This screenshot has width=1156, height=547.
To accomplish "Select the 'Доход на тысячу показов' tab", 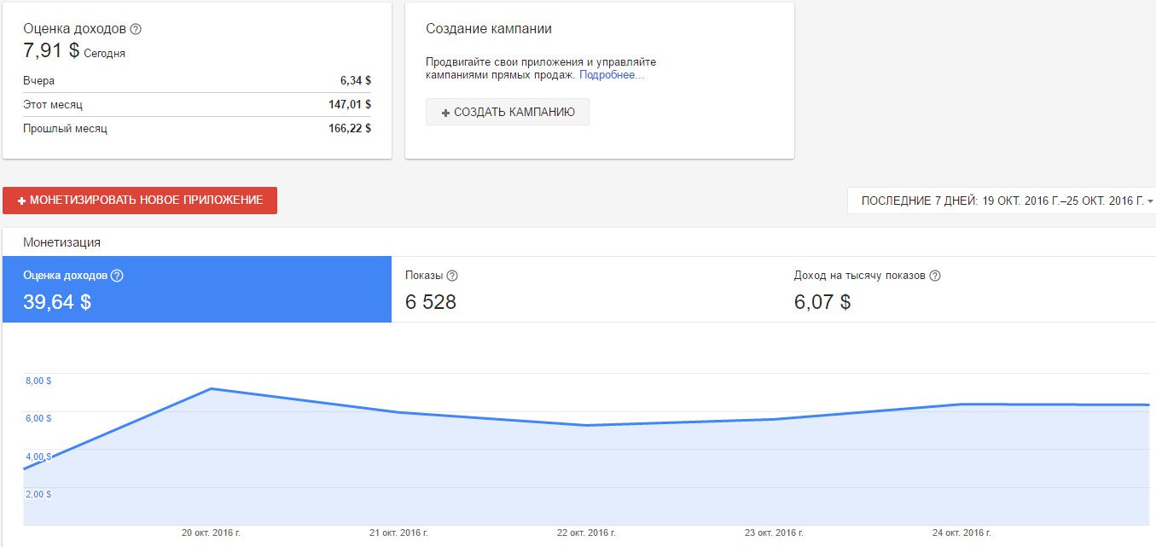I will tap(973, 289).
